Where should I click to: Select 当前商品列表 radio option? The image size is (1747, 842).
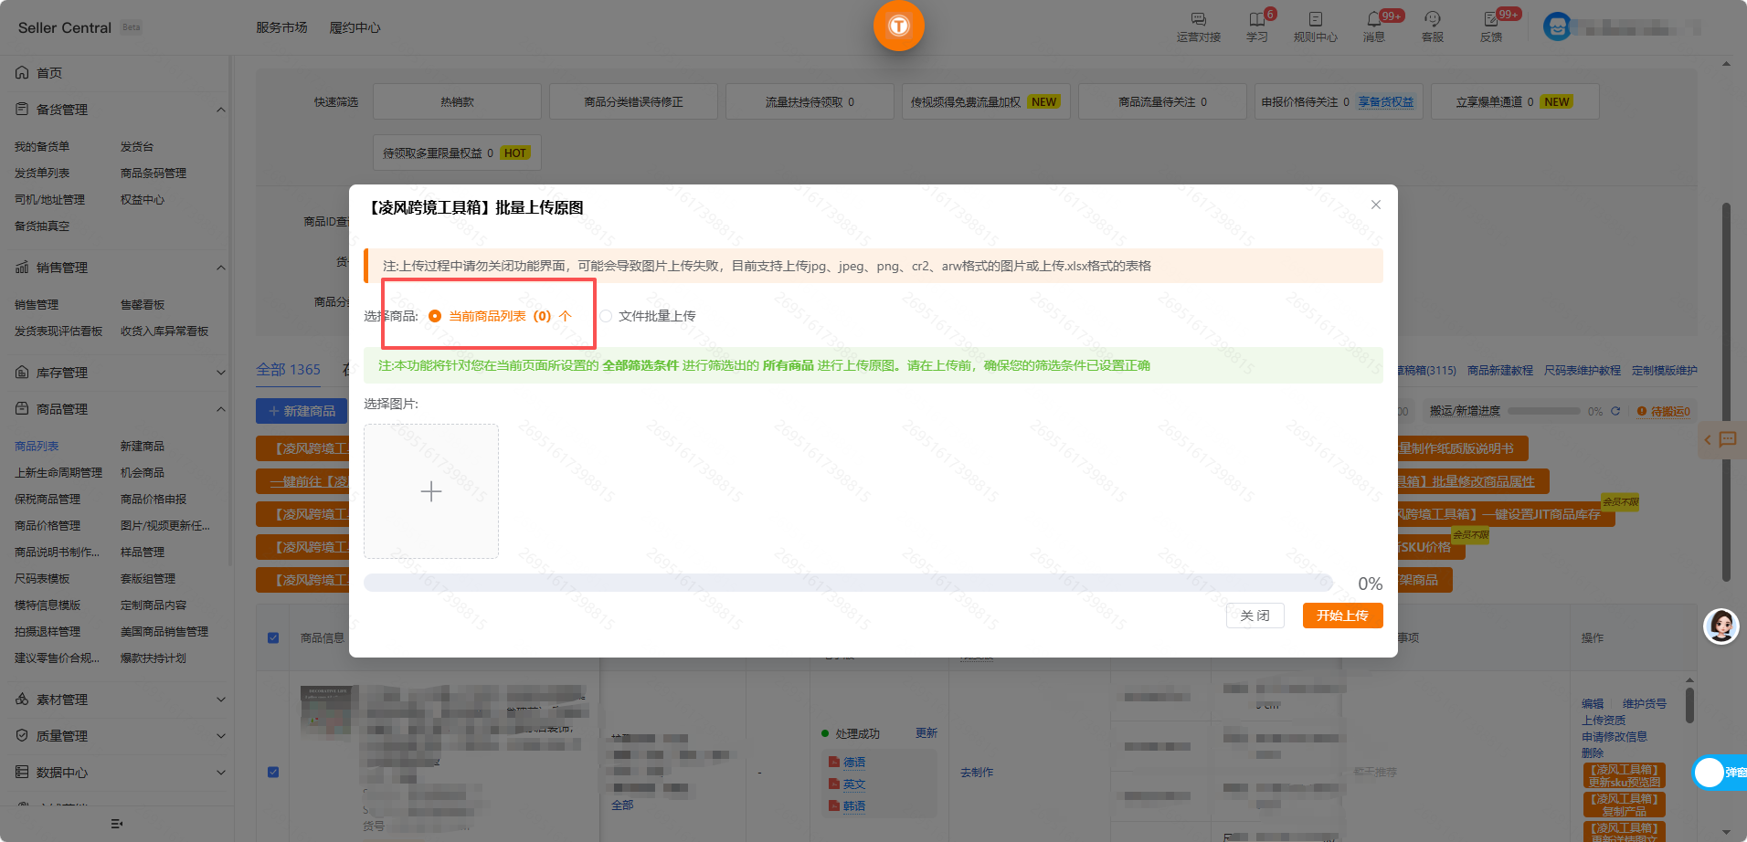[435, 316]
